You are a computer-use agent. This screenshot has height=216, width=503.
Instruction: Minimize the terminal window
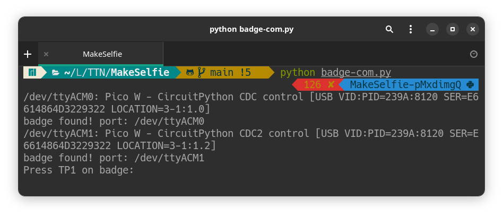tap(432, 29)
